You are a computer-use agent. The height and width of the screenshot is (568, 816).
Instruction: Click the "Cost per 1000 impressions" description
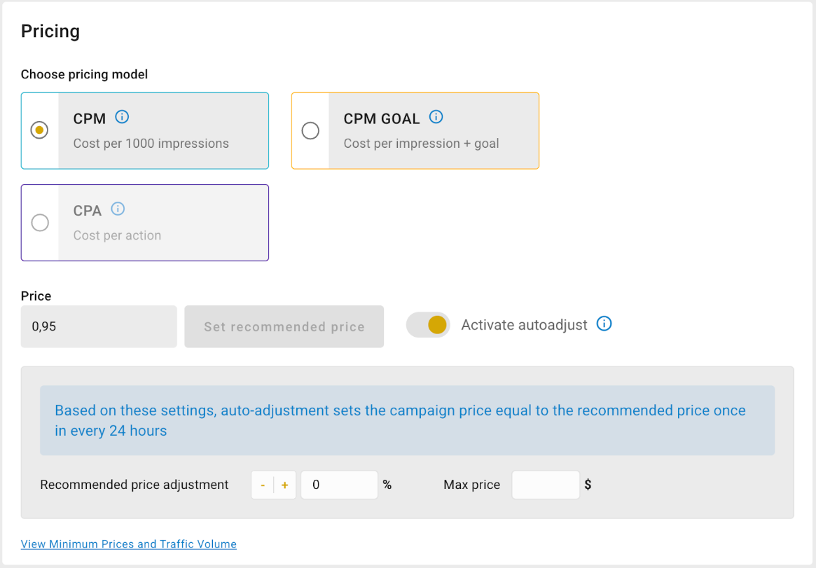click(x=151, y=144)
